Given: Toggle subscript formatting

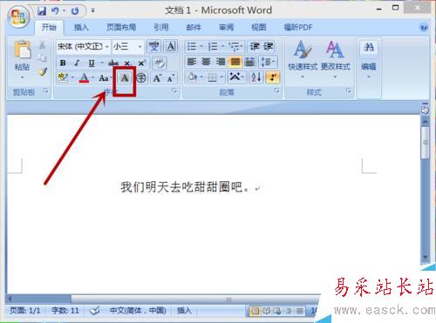Looking at the screenshot, I should pyautogui.click(x=127, y=63).
